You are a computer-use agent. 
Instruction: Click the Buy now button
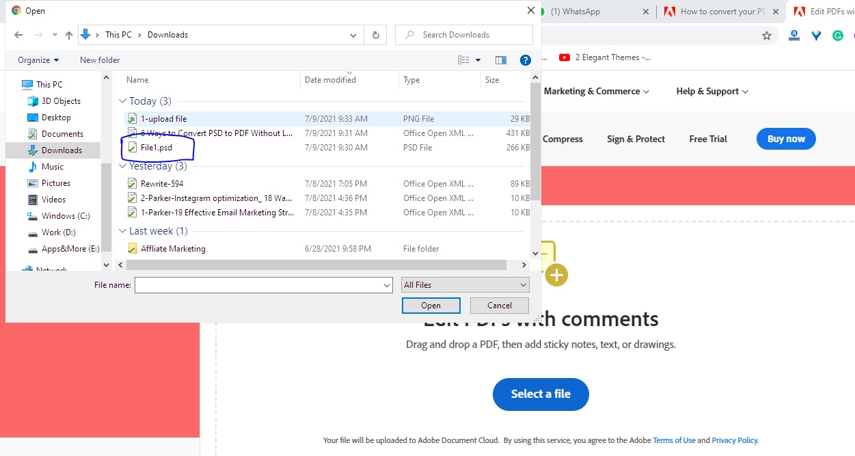point(786,139)
